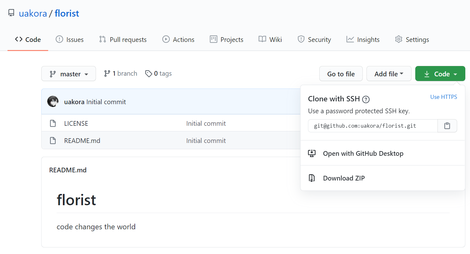Open README.md in the file list
The image size is (470, 254).
82,140
